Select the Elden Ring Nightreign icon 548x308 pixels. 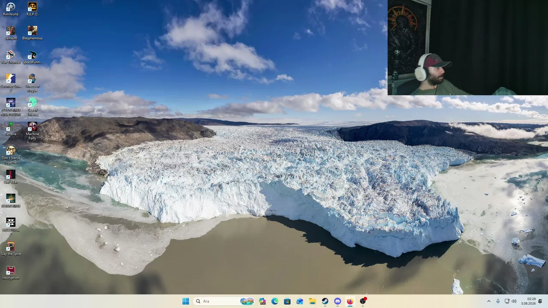[x=11, y=107]
